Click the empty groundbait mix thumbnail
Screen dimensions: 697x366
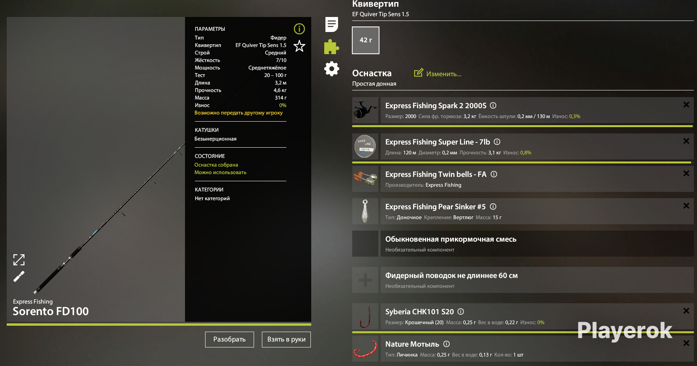[365, 244]
